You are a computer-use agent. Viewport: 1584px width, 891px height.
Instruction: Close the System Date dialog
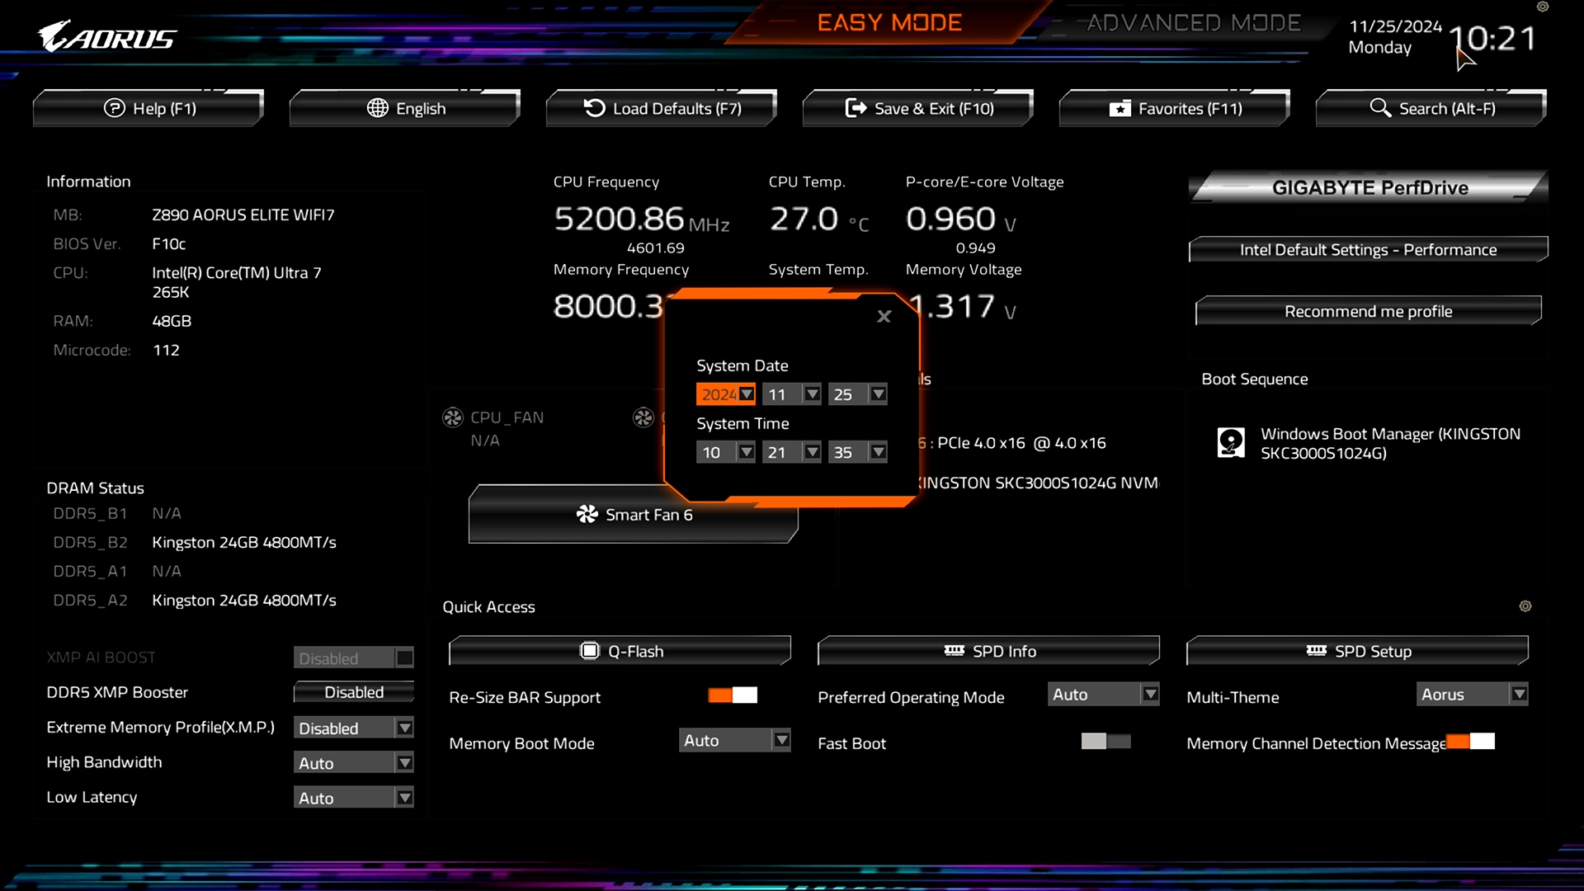tap(884, 317)
